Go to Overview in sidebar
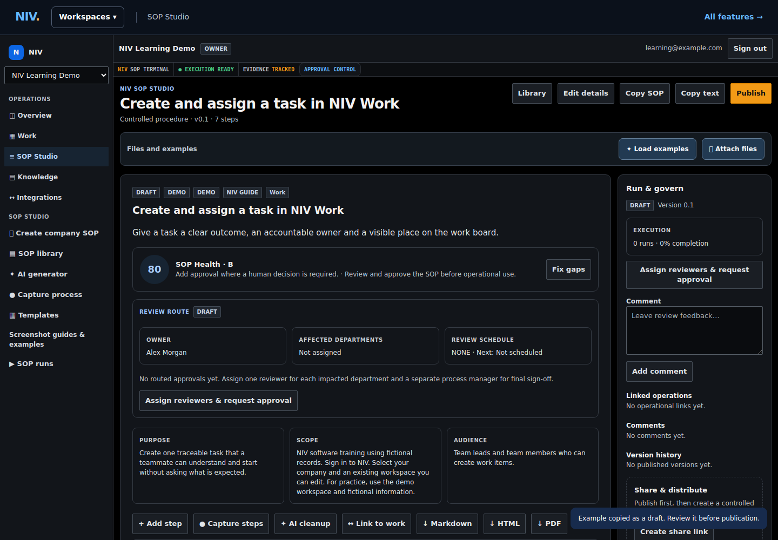The image size is (778, 540). pos(56,116)
